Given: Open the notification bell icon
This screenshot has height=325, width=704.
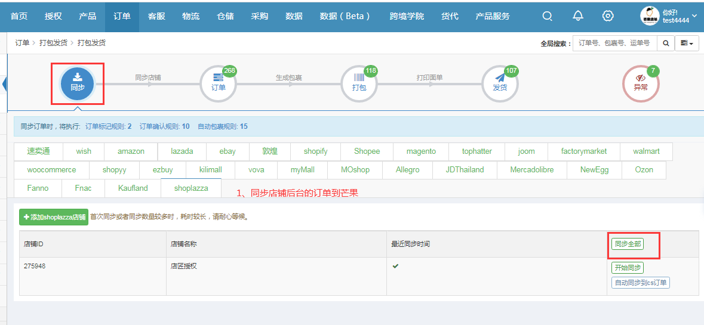Looking at the screenshot, I should [577, 16].
